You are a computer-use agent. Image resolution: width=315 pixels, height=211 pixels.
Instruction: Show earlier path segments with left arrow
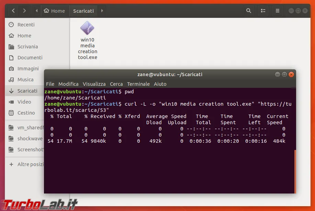(x=36, y=11)
